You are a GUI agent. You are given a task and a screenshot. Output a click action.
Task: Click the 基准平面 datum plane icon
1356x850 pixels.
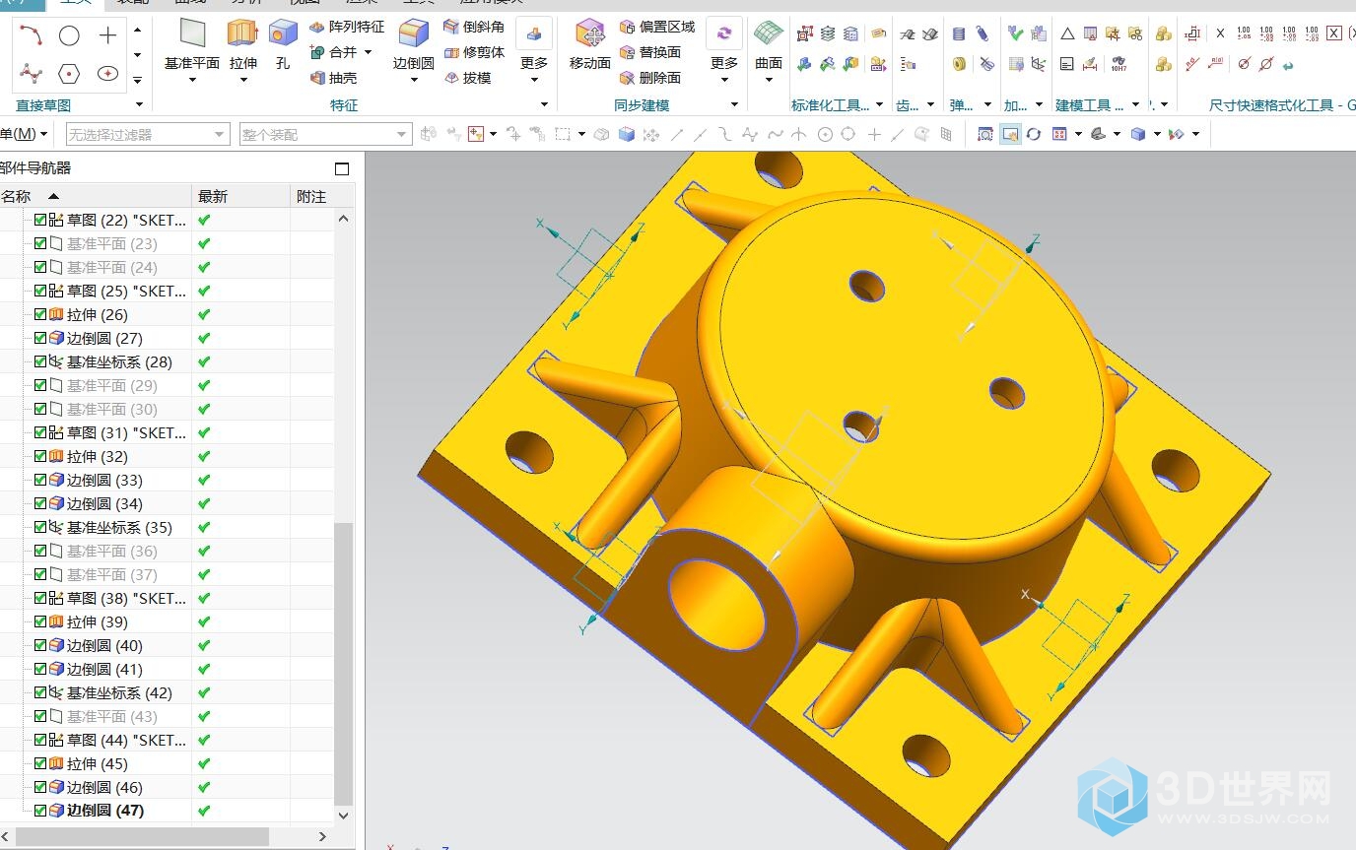[x=192, y=33]
